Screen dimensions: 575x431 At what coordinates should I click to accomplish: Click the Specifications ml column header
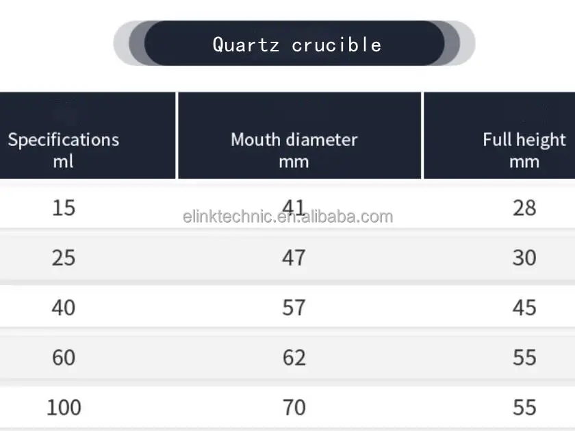(64, 150)
